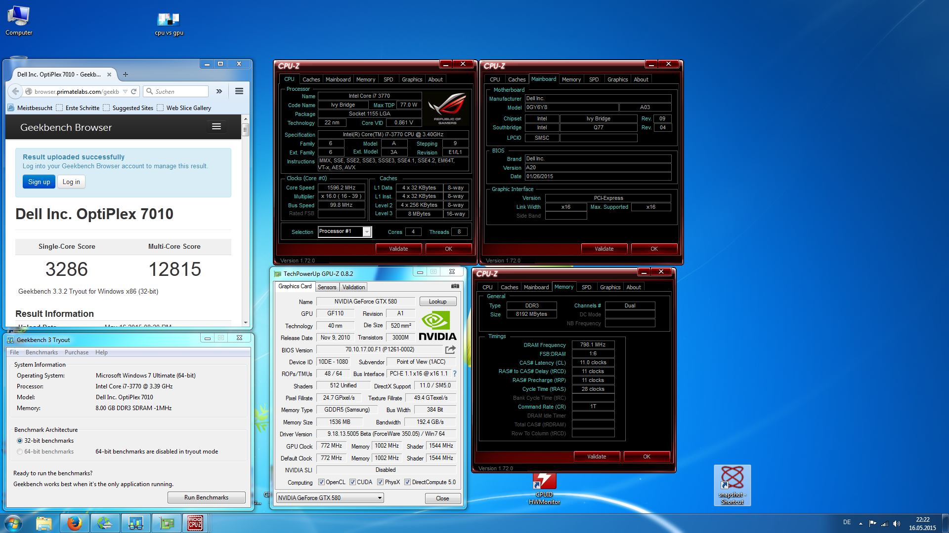Switch to Firefox in the taskbar
The width and height of the screenshot is (949, 533).
click(74, 523)
